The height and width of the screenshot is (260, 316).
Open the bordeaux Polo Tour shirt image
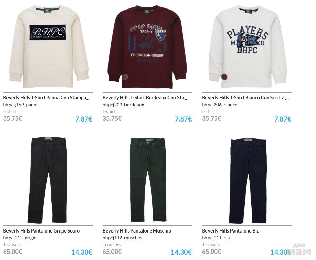[x=147, y=47]
